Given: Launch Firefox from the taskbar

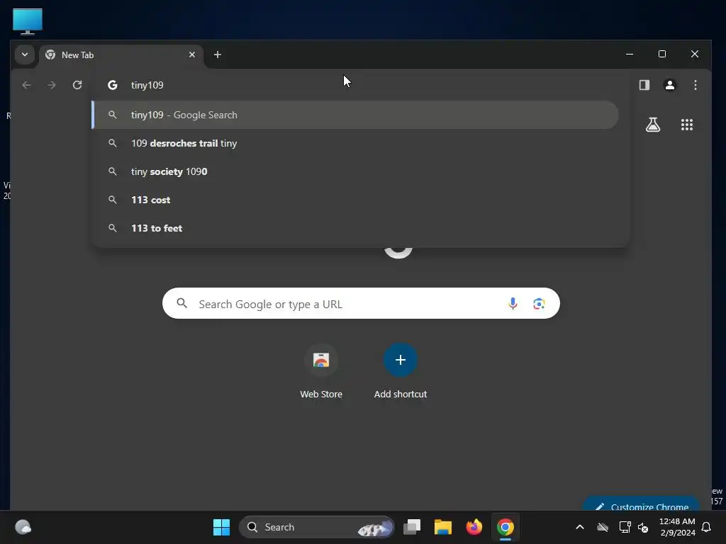Looking at the screenshot, I should coord(474,527).
